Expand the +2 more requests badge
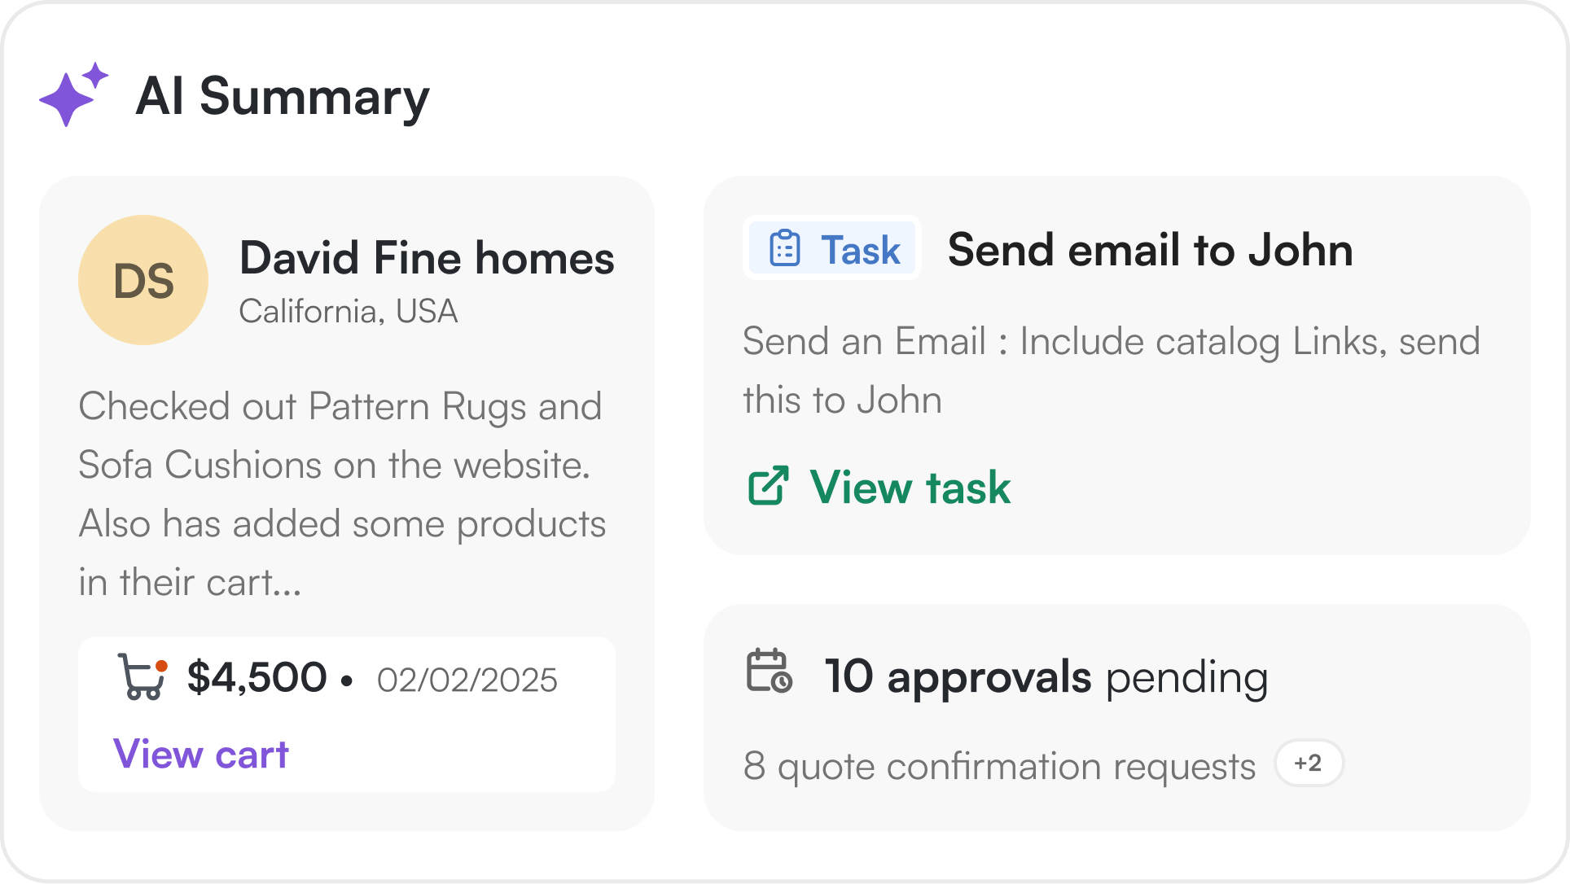The height and width of the screenshot is (884, 1570). pyautogui.click(x=1309, y=764)
